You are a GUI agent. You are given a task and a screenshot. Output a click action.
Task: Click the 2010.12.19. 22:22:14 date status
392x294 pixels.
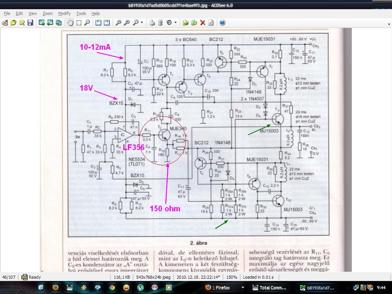198,277
